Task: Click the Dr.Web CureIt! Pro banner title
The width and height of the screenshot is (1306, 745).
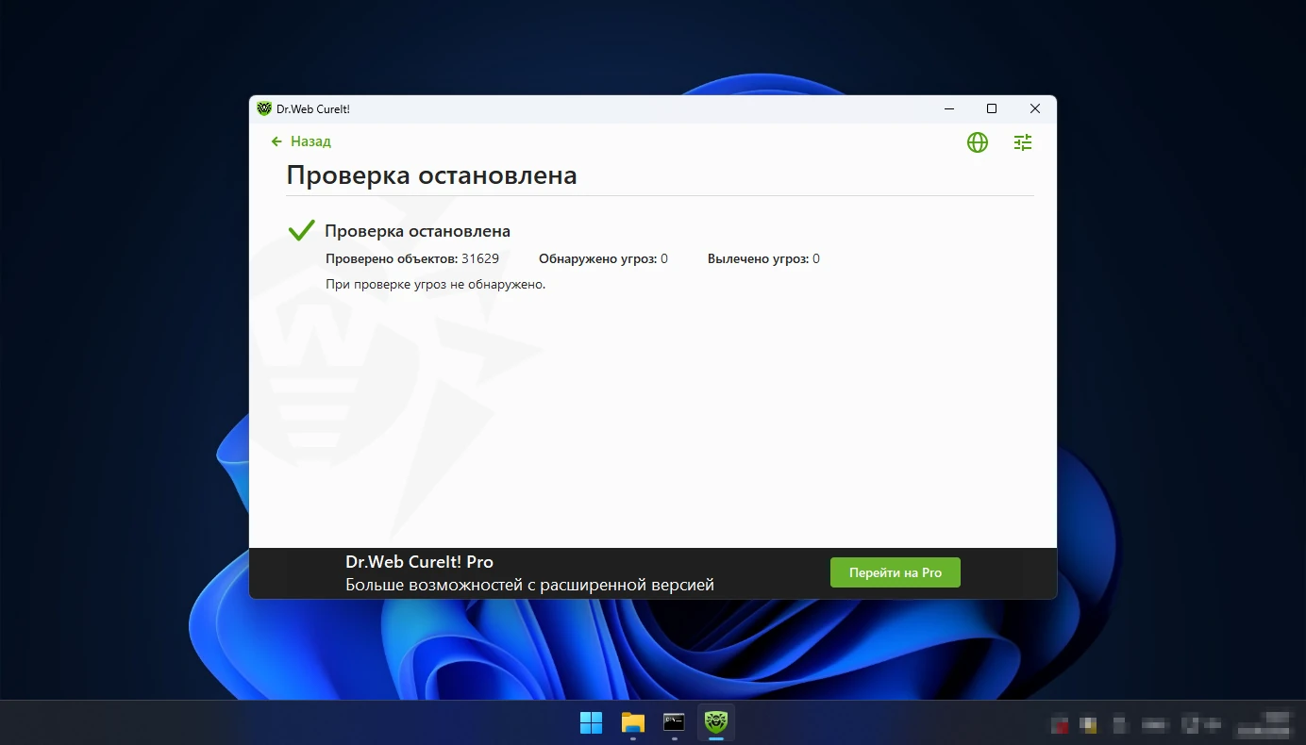Action: (419, 562)
